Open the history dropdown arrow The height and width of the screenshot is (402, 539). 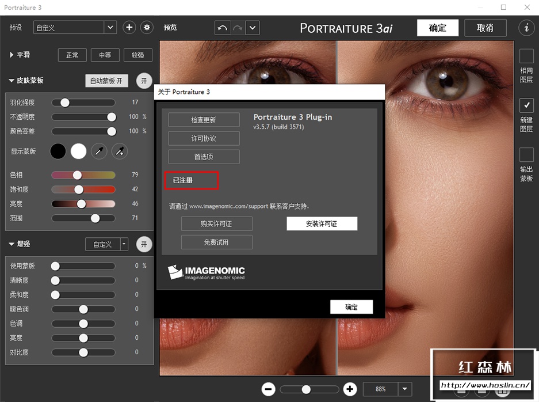click(x=253, y=28)
